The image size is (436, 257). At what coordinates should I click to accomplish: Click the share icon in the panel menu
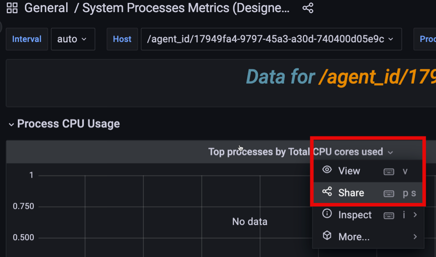pos(327,192)
